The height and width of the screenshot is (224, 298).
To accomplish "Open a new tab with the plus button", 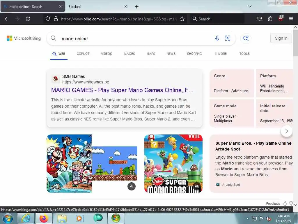I will coord(136,7).
